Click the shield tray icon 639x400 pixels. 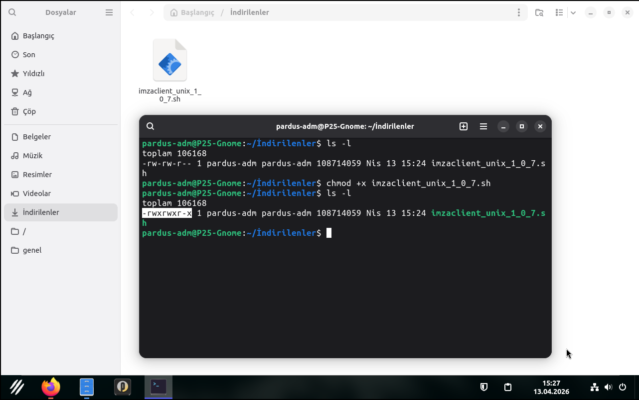pyautogui.click(x=483, y=387)
